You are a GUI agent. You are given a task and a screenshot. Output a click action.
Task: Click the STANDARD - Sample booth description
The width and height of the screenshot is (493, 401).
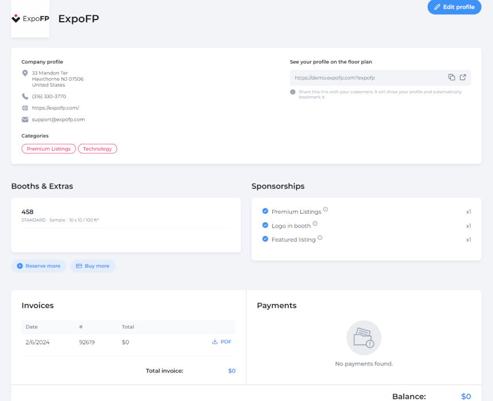coord(60,220)
